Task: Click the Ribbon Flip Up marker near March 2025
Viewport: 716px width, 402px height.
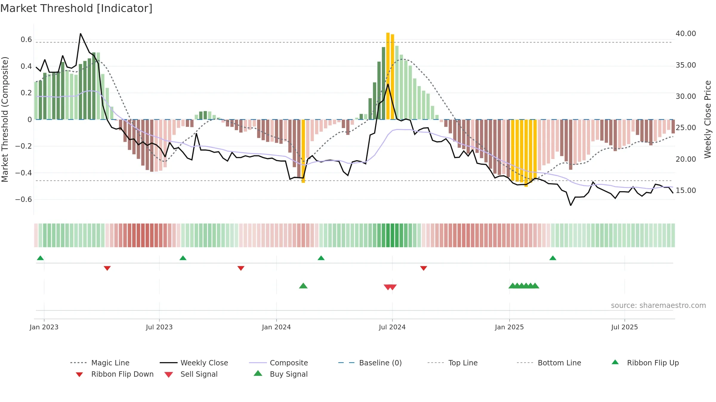Action: [553, 258]
